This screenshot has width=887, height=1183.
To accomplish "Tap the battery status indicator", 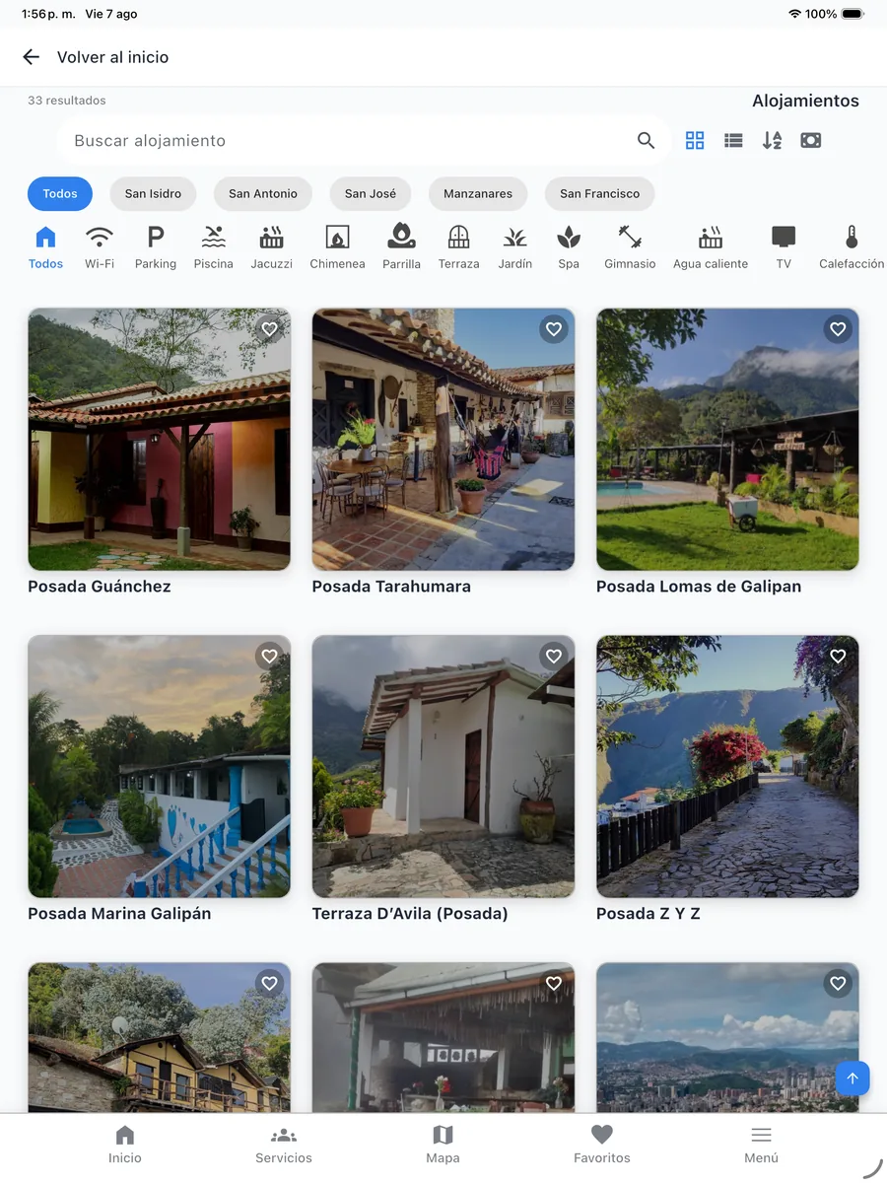I will (x=853, y=14).
